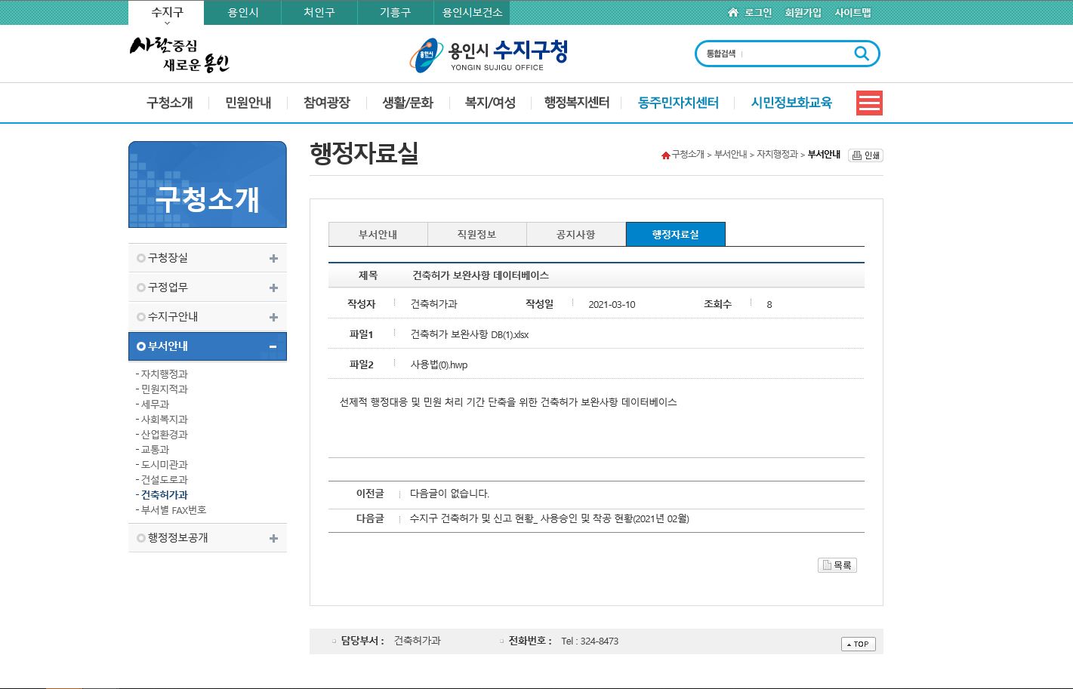The width and height of the screenshot is (1073, 689).
Task: Expand the 수지구안내 sidebar section
Action: (x=273, y=318)
